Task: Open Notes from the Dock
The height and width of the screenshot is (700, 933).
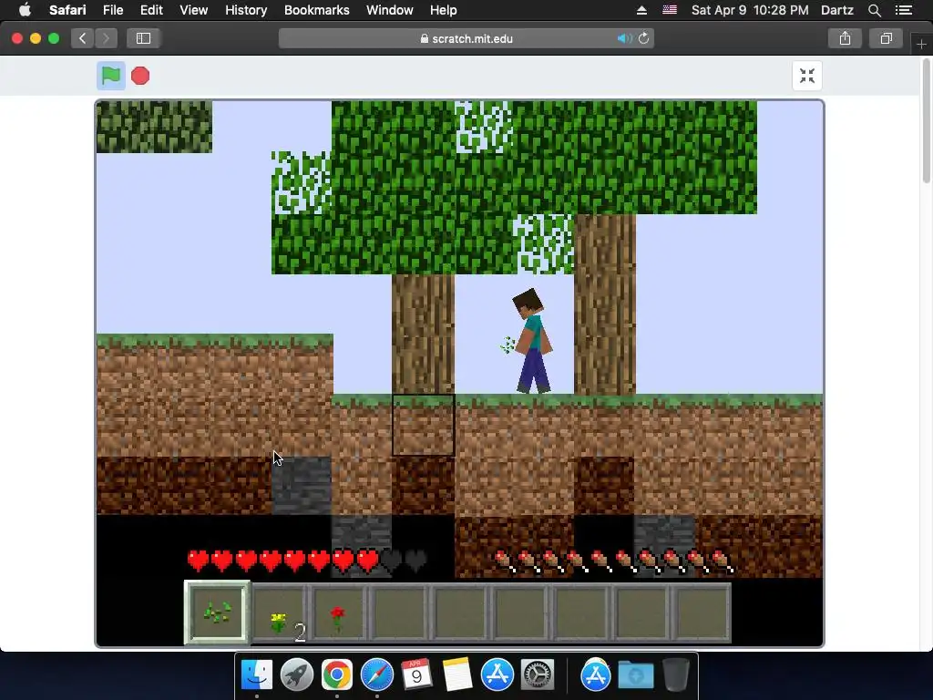Action: (x=457, y=675)
